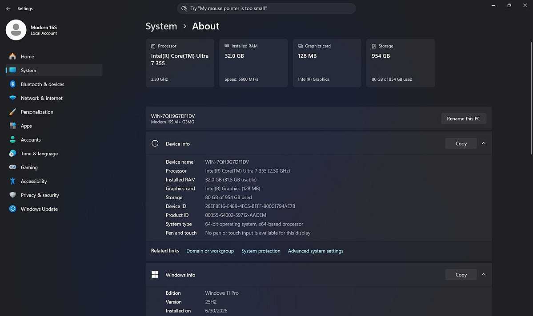533x316 pixels.
Task: Open the Graphics card 128 MB card
Action: click(327, 63)
